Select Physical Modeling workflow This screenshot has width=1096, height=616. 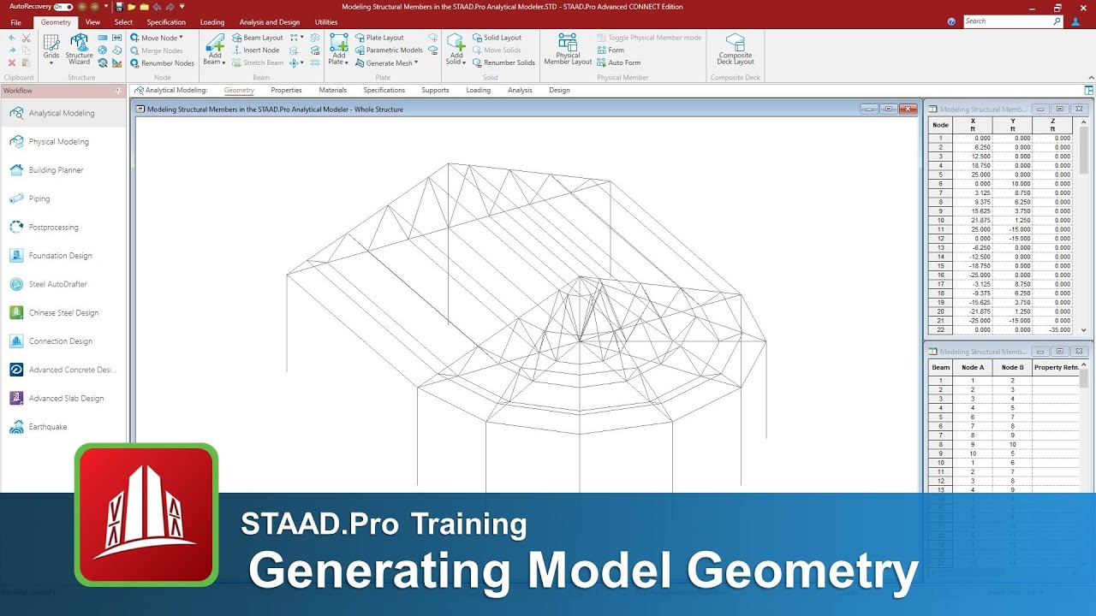(64, 141)
